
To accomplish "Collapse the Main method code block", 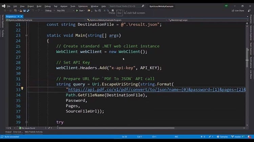I will coord(26,35).
